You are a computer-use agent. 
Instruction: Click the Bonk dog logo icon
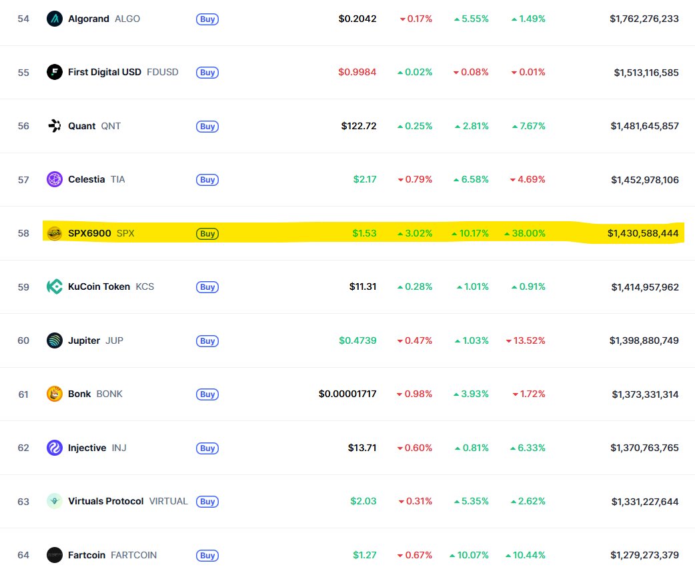pos(55,394)
